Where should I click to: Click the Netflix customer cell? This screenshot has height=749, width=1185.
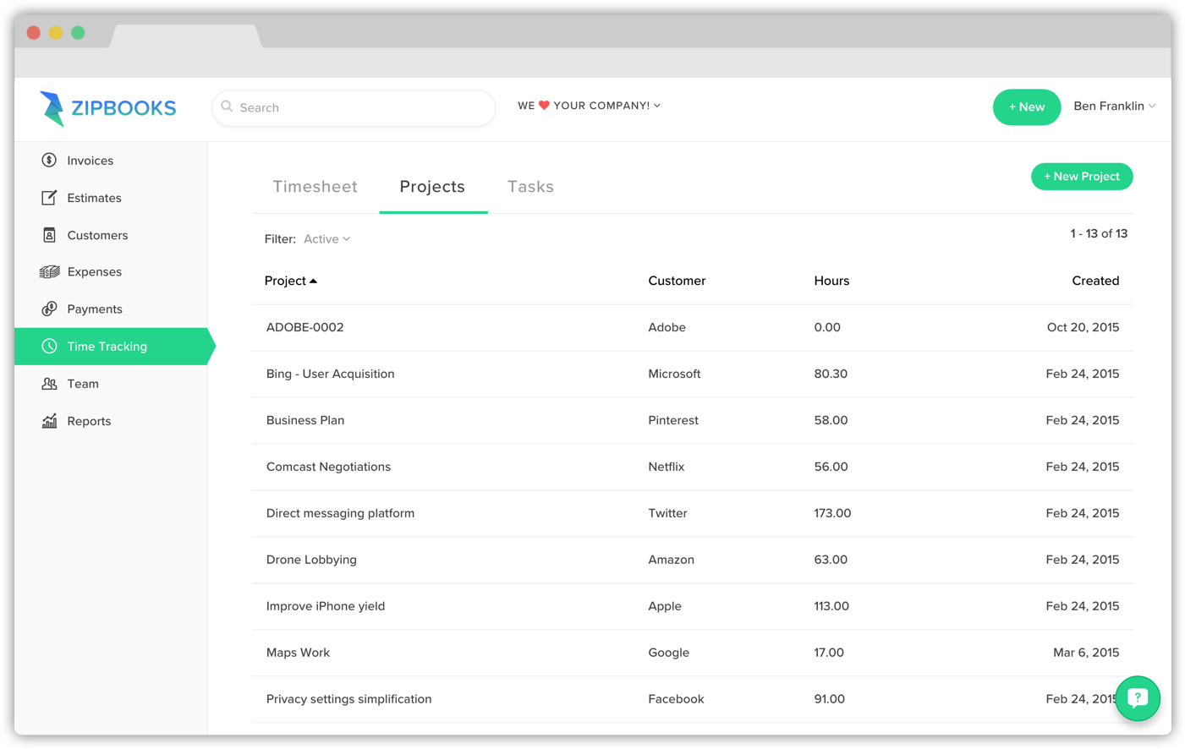point(666,467)
